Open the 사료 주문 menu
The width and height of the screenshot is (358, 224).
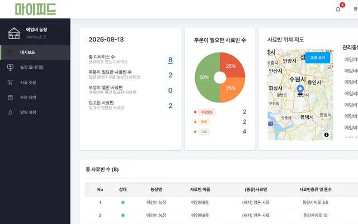pos(35,82)
